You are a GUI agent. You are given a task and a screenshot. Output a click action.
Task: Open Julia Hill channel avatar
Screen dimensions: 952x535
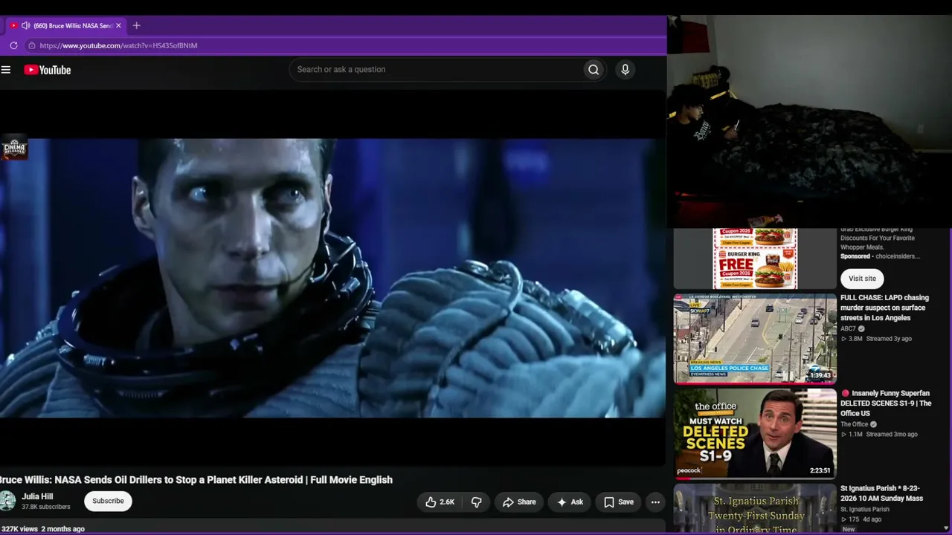click(7, 501)
